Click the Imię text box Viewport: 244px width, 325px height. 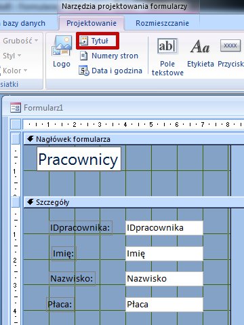click(x=164, y=254)
